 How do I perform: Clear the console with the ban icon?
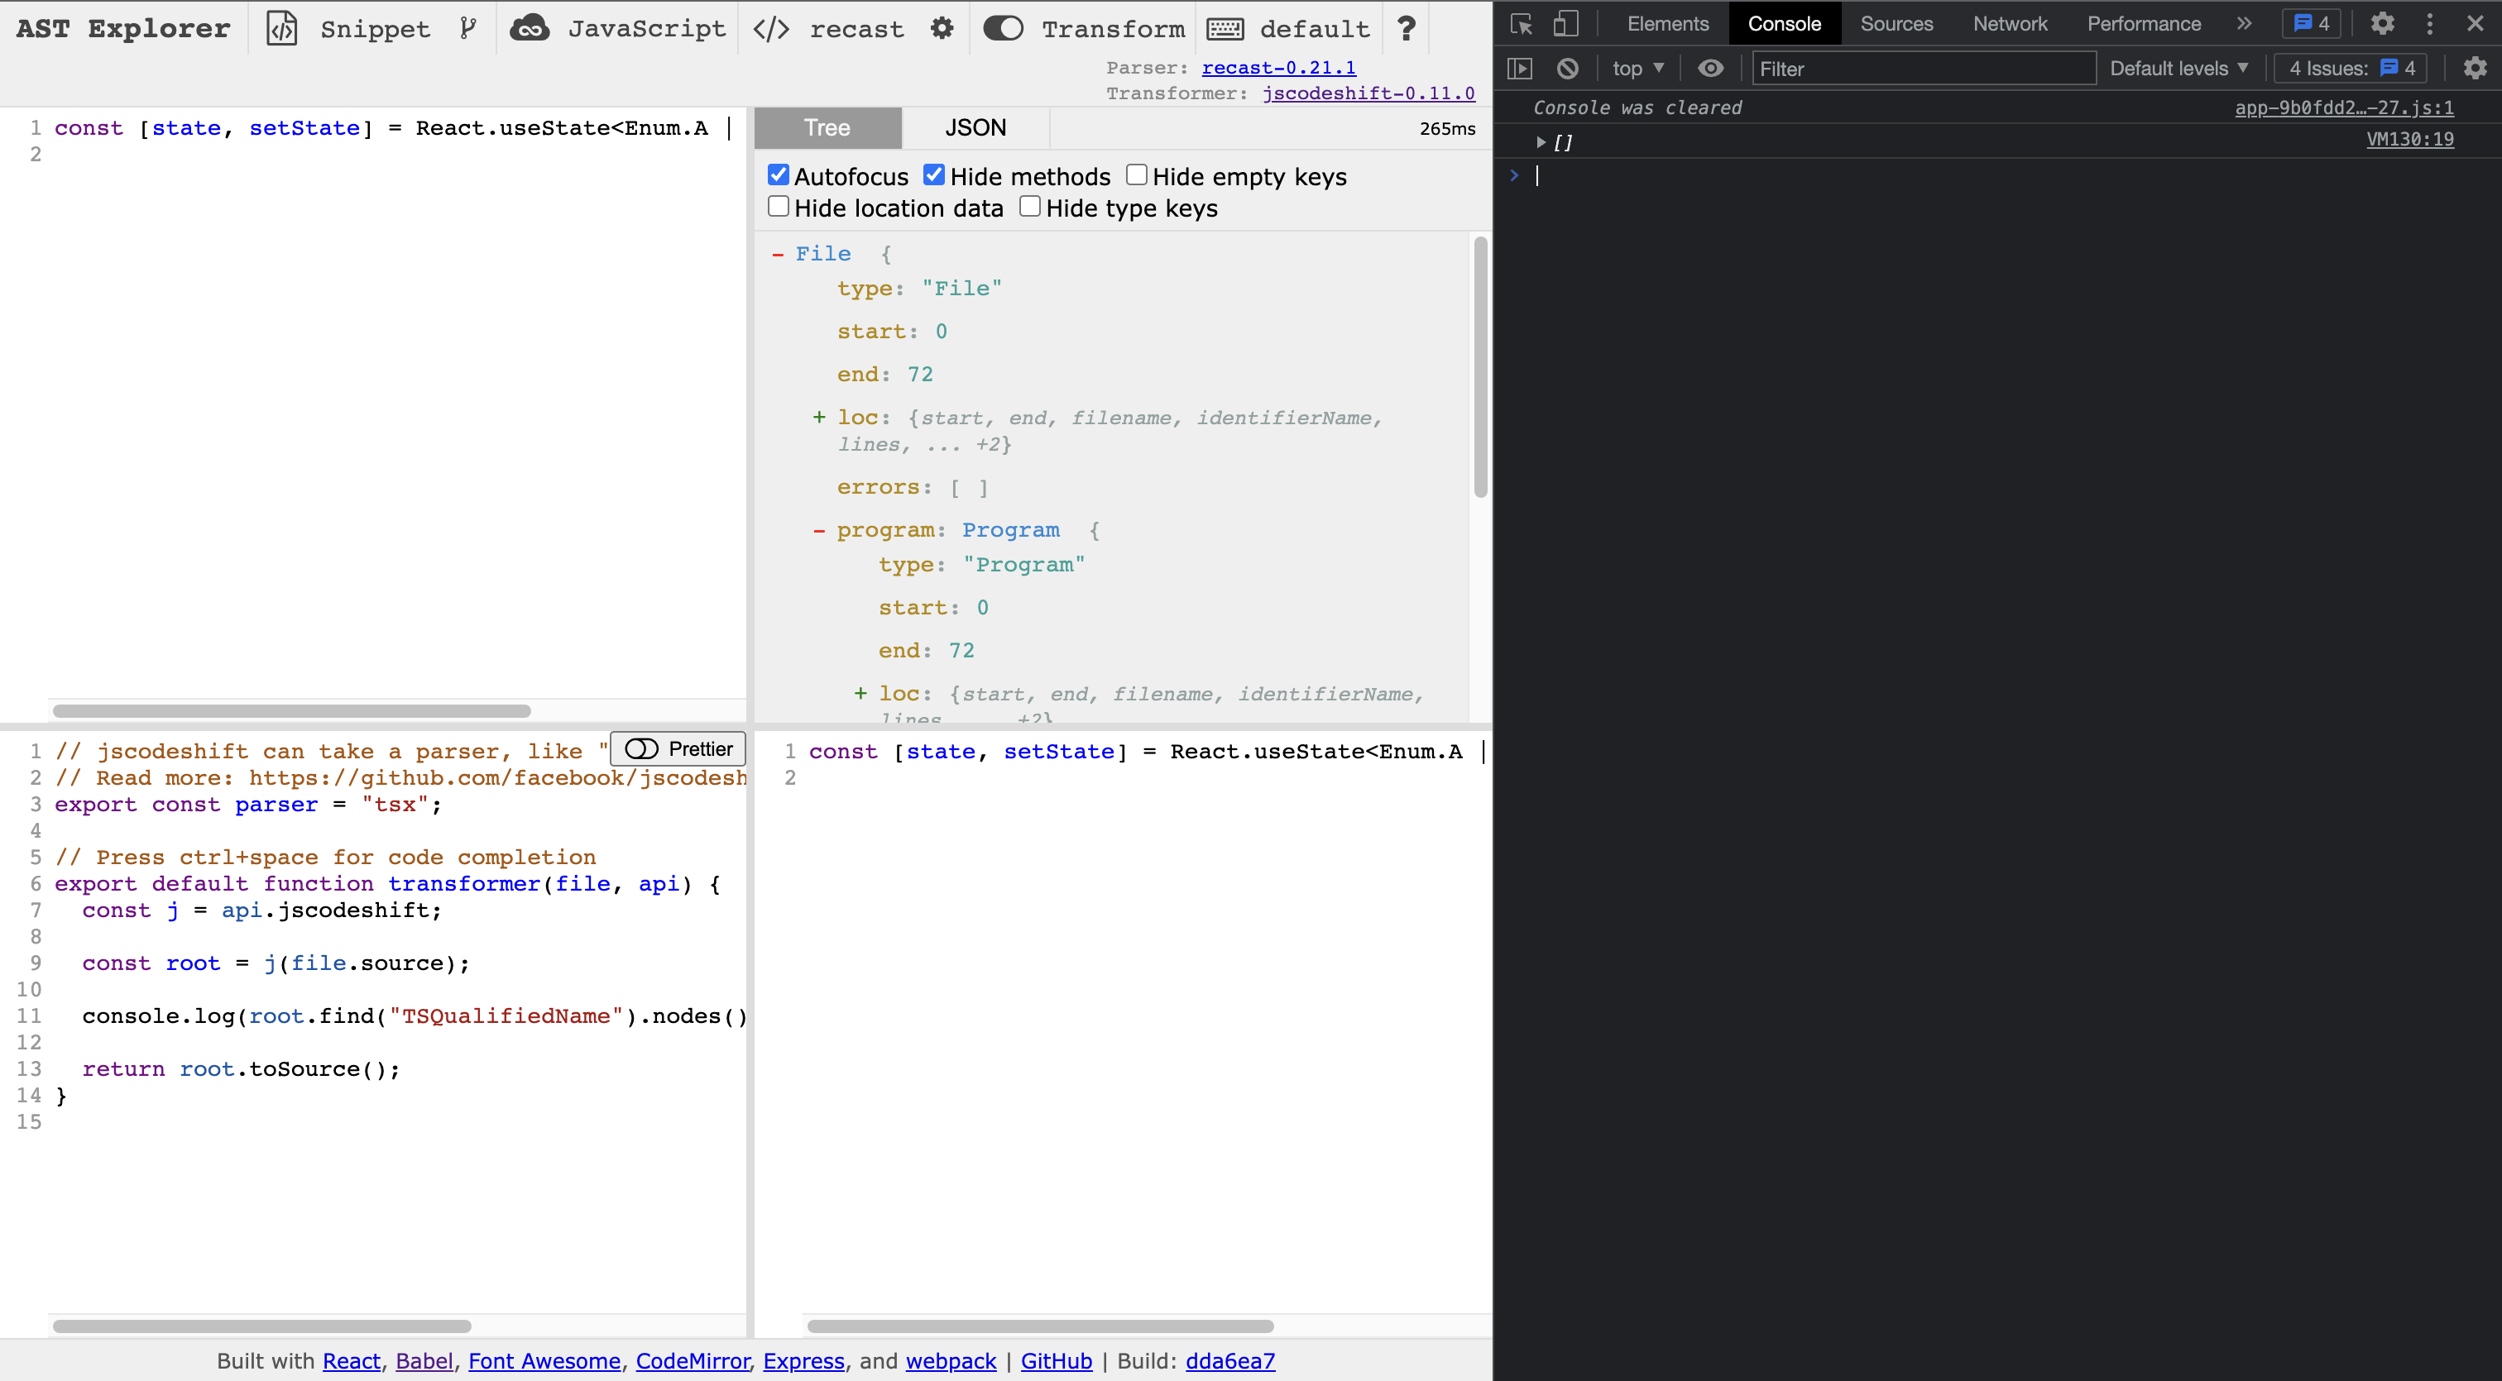coord(1568,68)
